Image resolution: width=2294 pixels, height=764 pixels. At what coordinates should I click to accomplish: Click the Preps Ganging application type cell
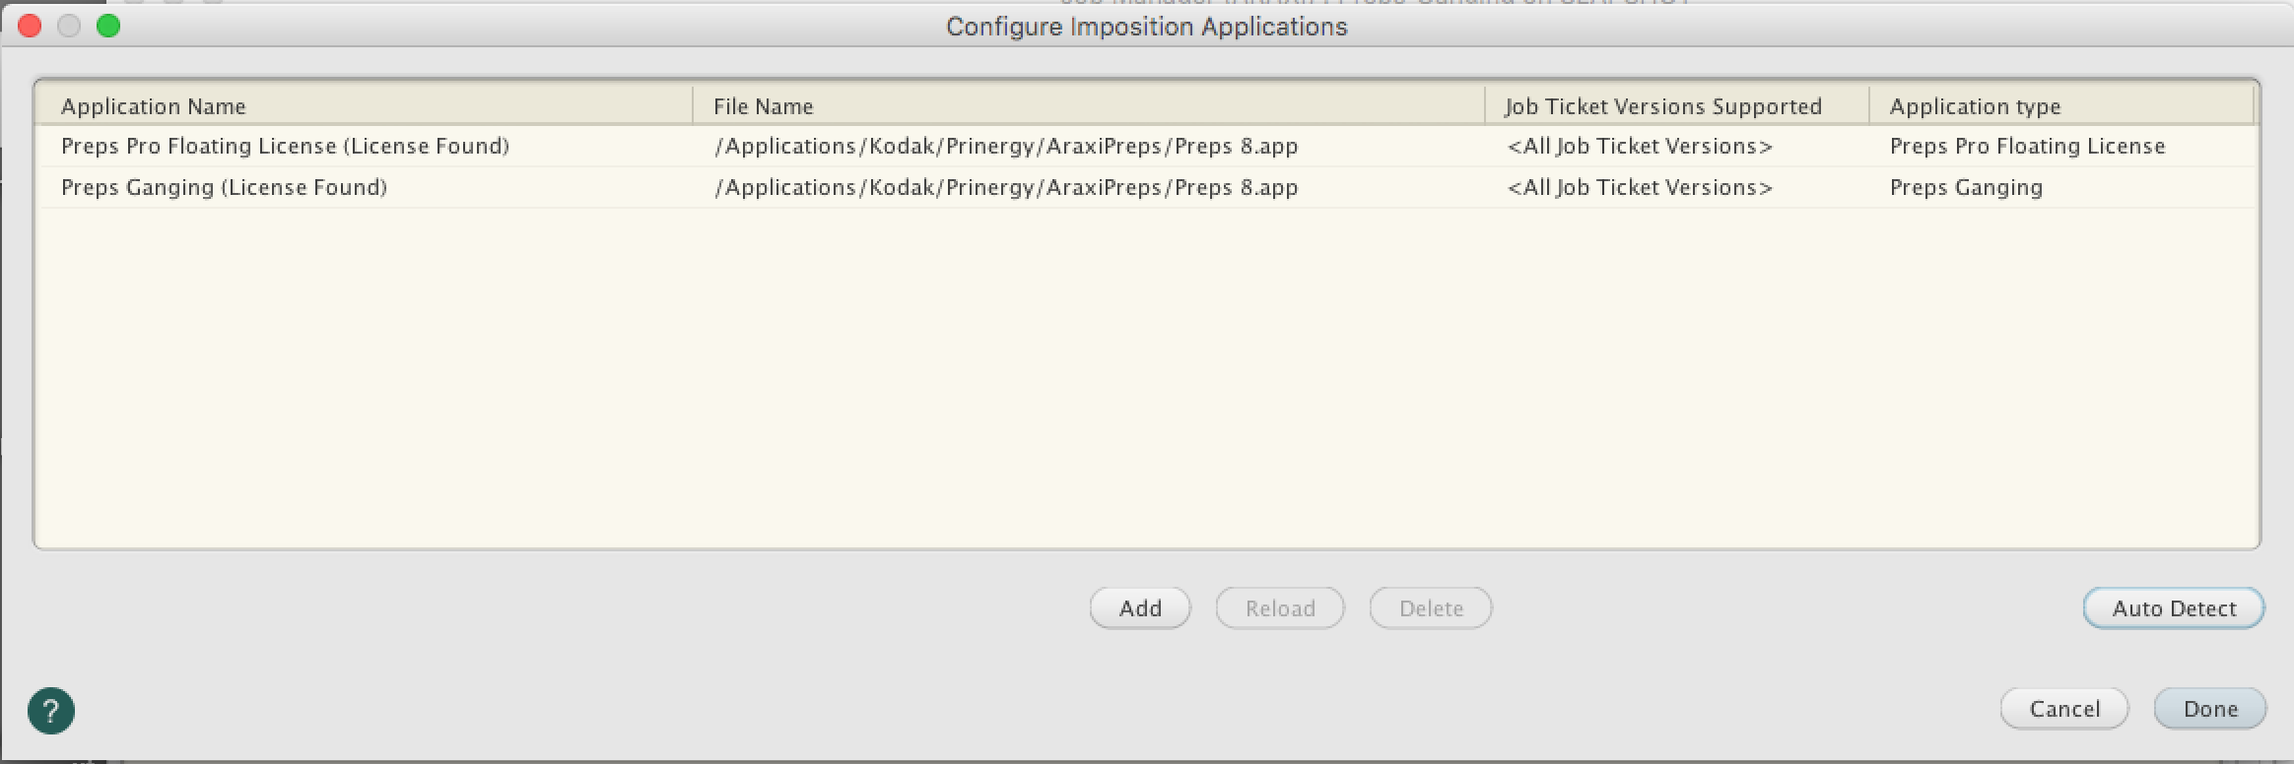[1966, 188]
